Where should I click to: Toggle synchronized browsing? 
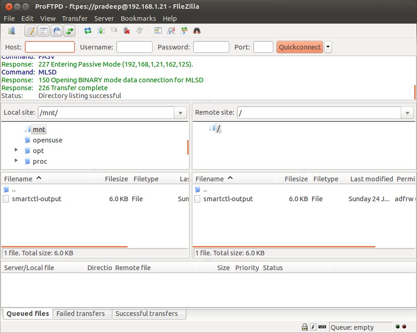point(184,31)
